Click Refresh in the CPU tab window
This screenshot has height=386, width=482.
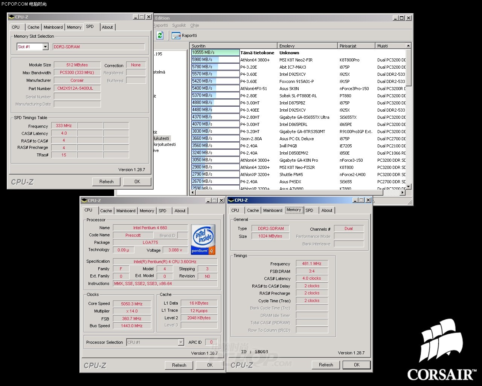[x=179, y=365]
